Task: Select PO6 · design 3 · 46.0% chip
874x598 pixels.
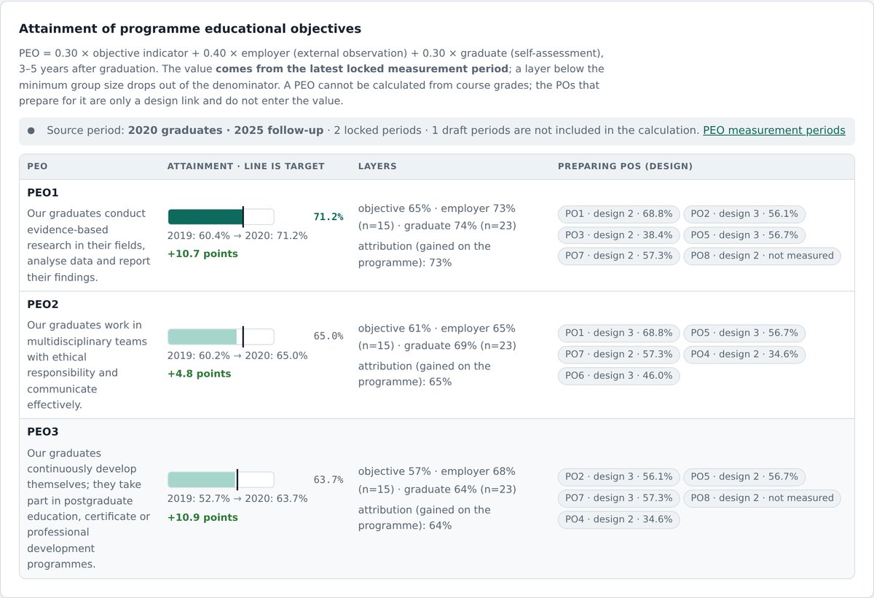Action: pyautogui.click(x=619, y=376)
